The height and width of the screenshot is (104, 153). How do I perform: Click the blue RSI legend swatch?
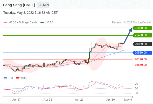point(5,78)
